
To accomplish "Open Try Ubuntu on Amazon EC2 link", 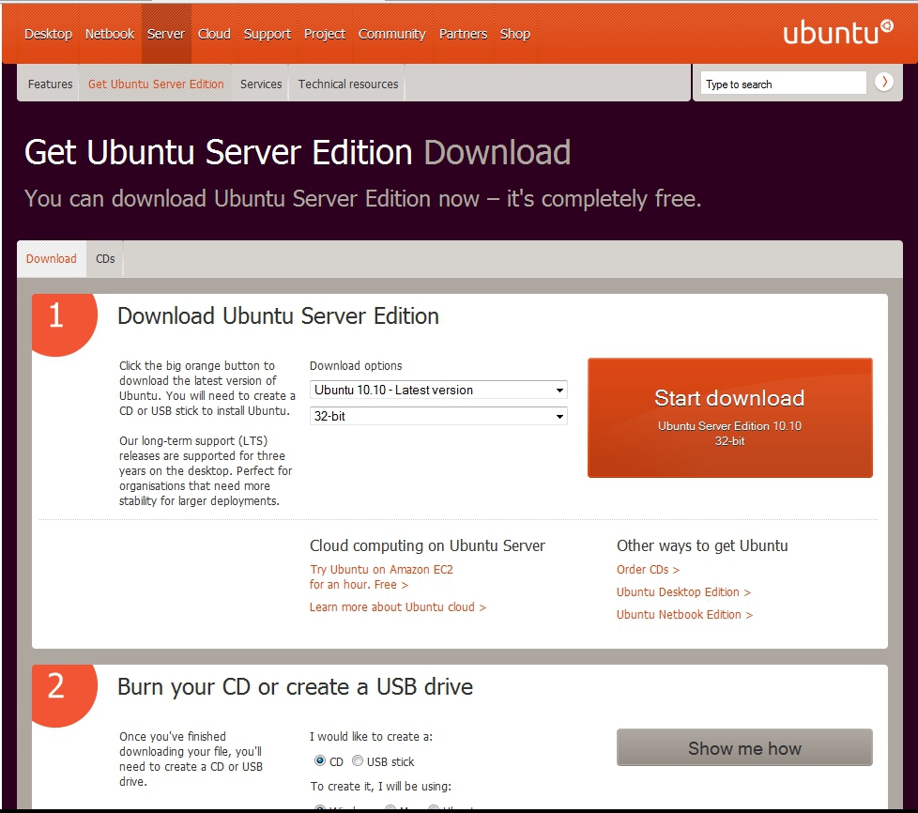I will (381, 577).
